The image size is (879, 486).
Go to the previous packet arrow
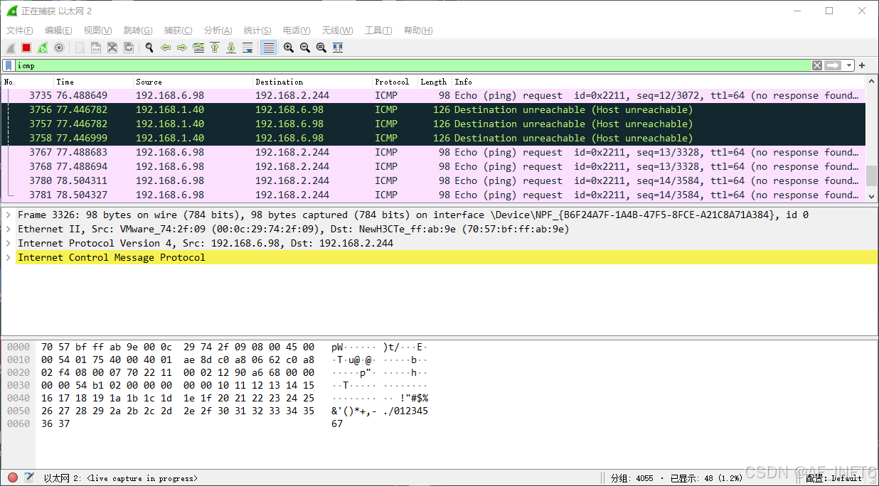pos(166,48)
